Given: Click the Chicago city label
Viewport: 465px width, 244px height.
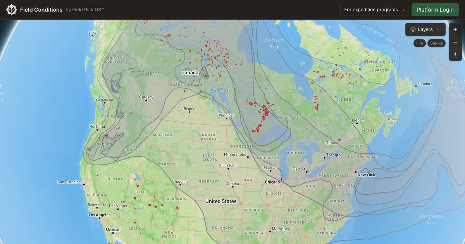Looking at the screenshot, I should tap(272, 182).
